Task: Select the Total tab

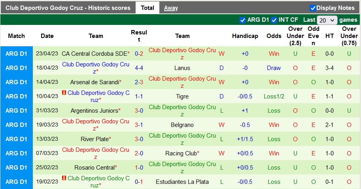Action: (x=147, y=8)
